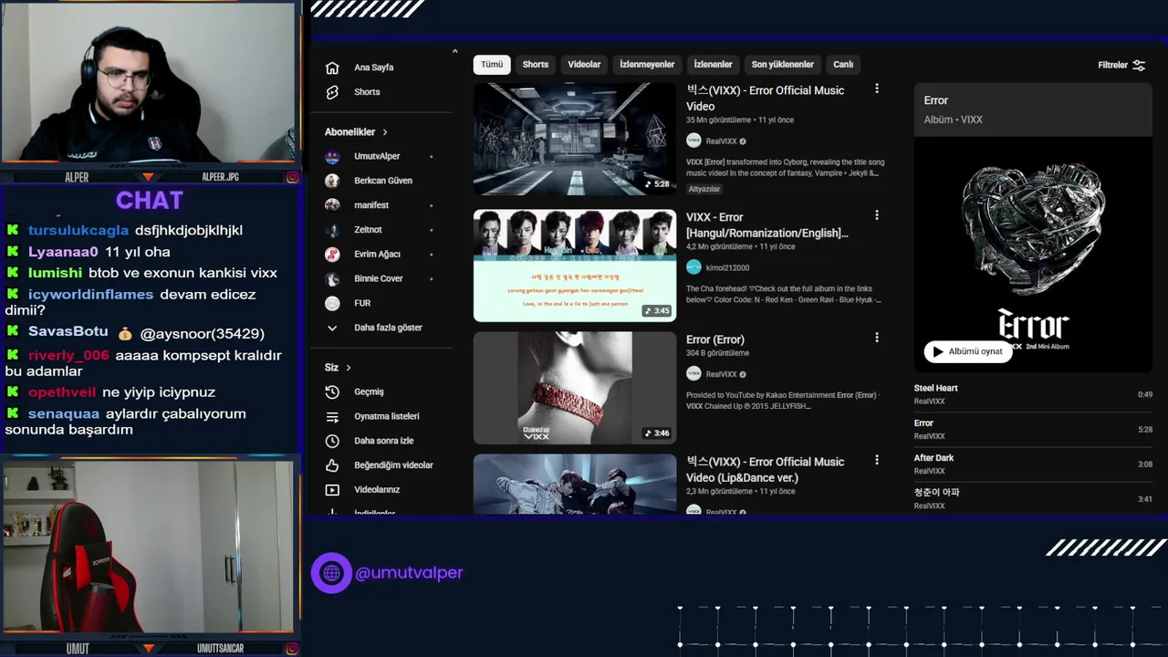This screenshot has width=1168, height=657.
Task: Select the Videolar filter chip
Action: (584, 65)
